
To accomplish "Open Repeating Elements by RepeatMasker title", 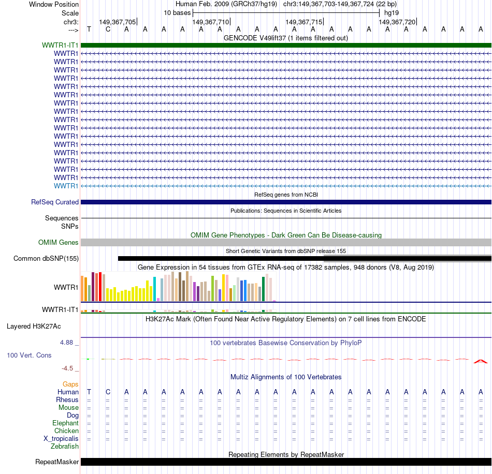I will pos(286,454).
